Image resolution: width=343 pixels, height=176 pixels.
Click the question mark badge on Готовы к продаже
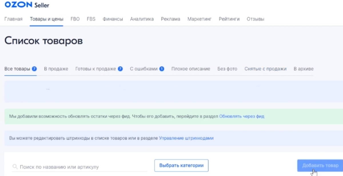pyautogui.click(x=121, y=69)
